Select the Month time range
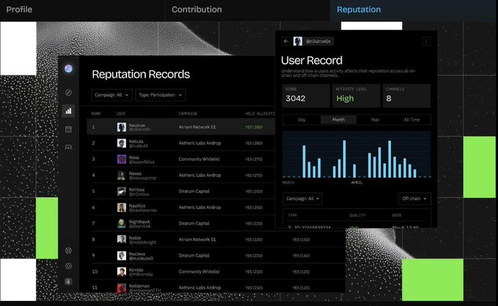Screen dimensions: 498x306 click(x=338, y=120)
